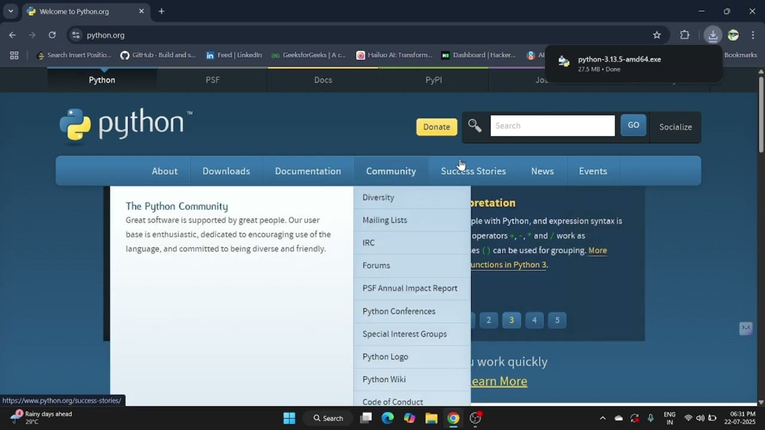Viewport: 765px width, 430px height.
Task: Choose IRC from Community submenu
Action: (412, 243)
